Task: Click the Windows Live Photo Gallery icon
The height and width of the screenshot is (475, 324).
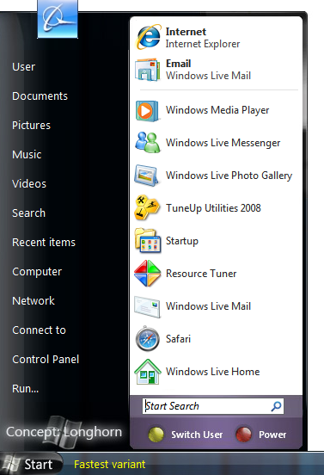Action: point(147,176)
